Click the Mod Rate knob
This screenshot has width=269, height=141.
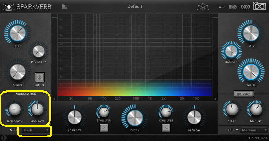[37, 109]
